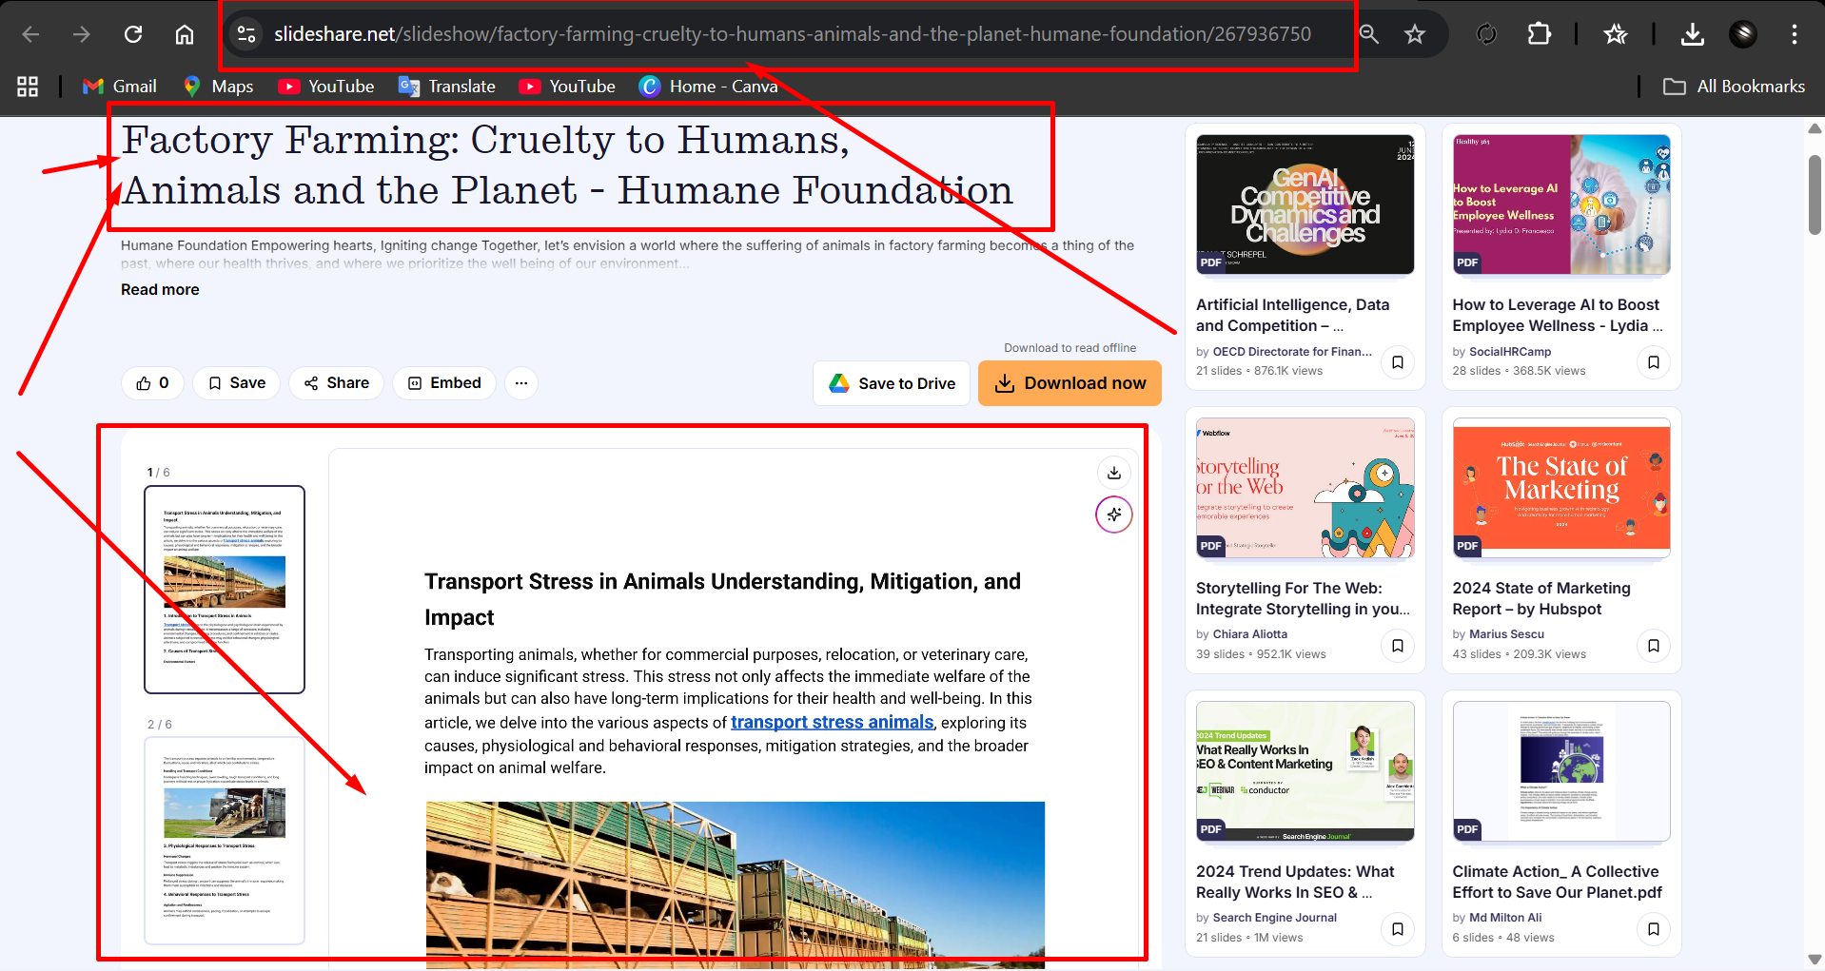1825x971 pixels.
Task: Open the Apps grid in bookmarks bar
Action: click(x=28, y=87)
